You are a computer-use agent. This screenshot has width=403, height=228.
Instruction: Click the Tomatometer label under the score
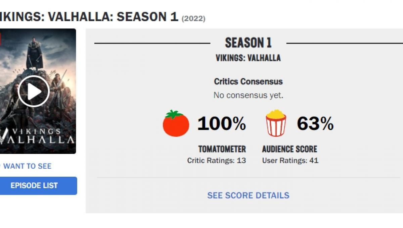[222, 149]
